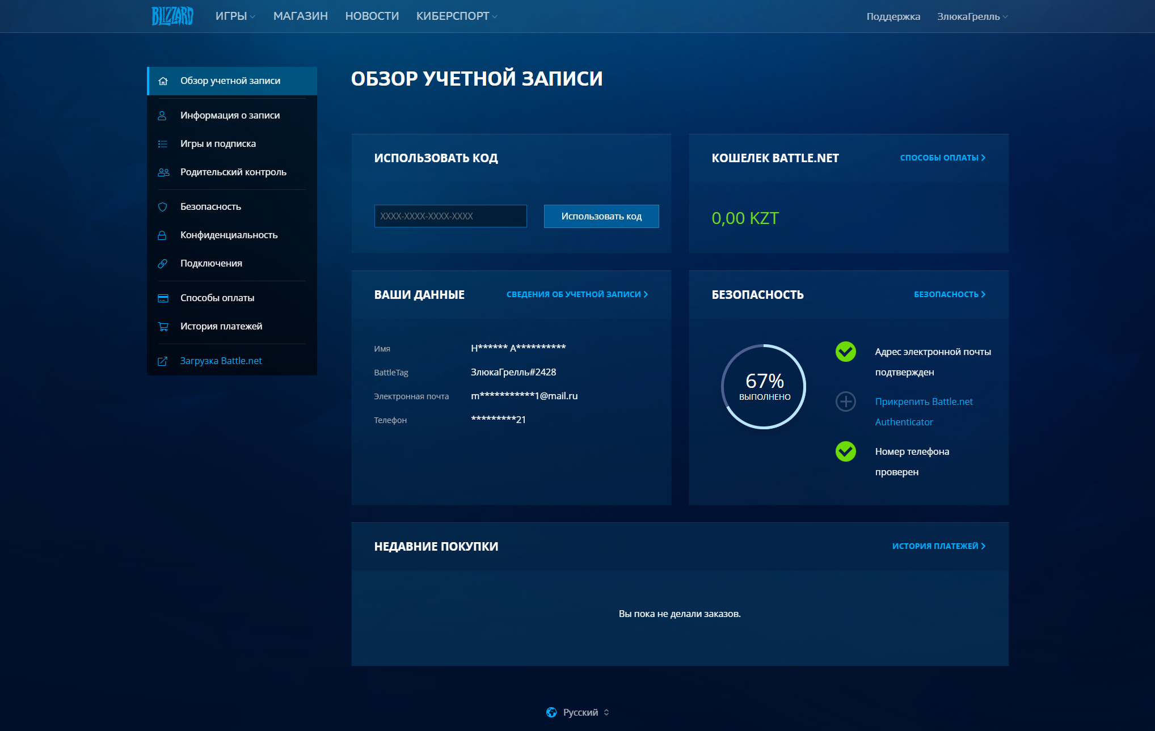1155x731 pixels.
Task: Click the Использовать код button
Action: (x=601, y=216)
